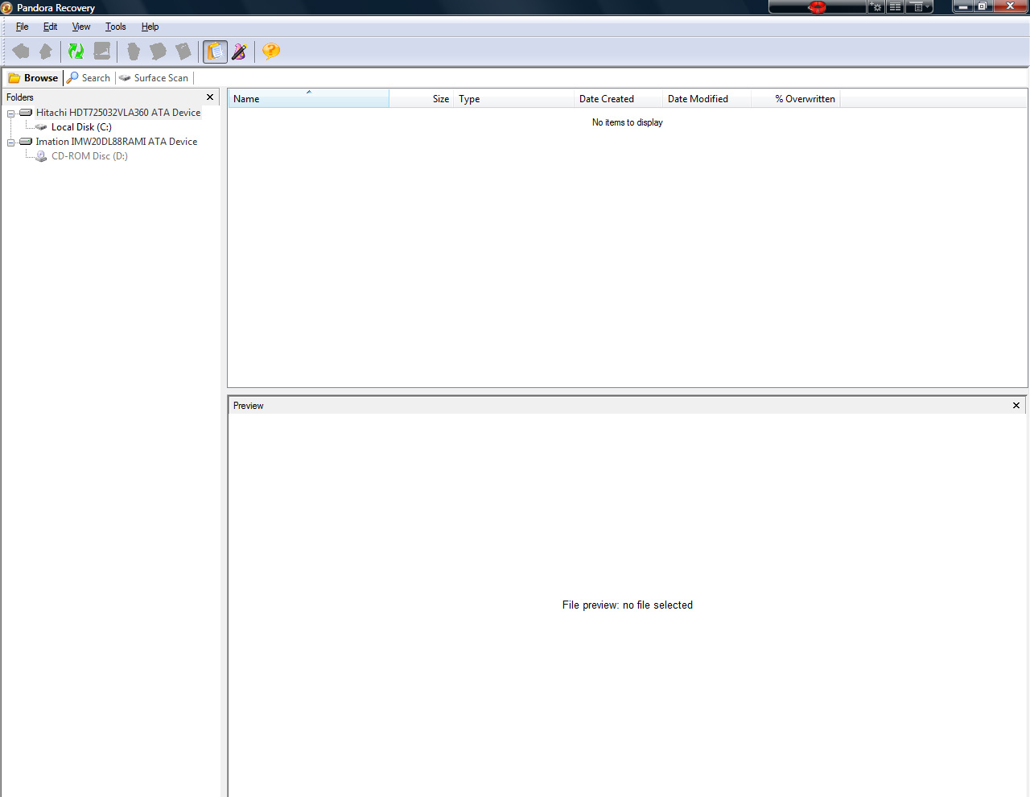
Task: Launch the wizard with the wand icon
Action: pos(240,52)
